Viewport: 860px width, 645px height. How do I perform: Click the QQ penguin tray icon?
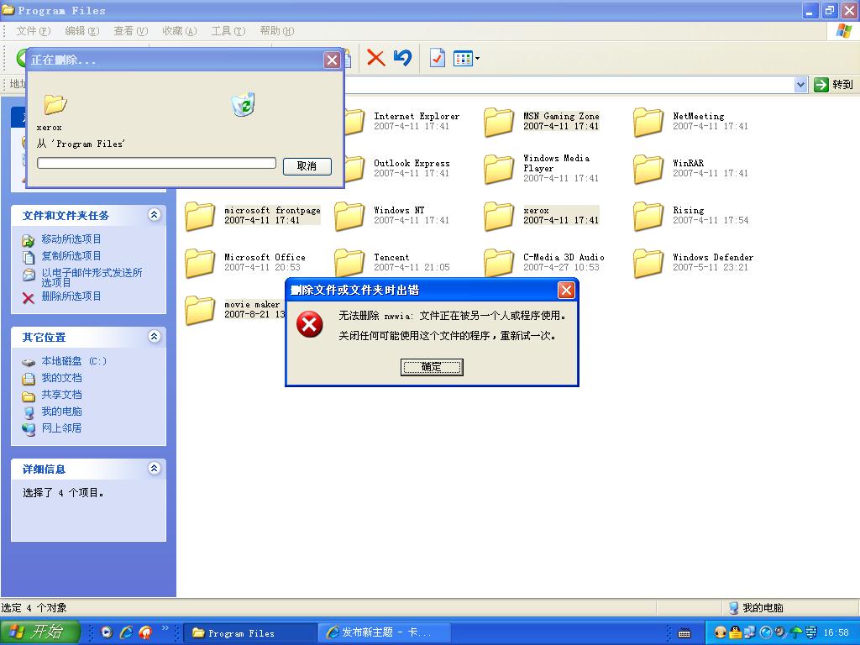(x=736, y=632)
